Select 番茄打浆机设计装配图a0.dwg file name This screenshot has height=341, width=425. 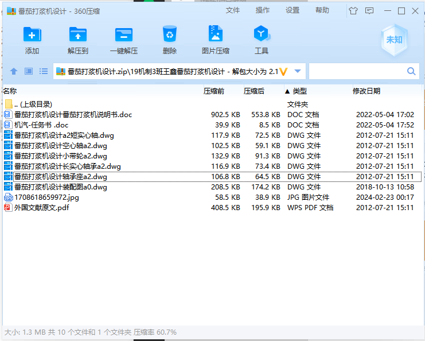tap(61, 187)
